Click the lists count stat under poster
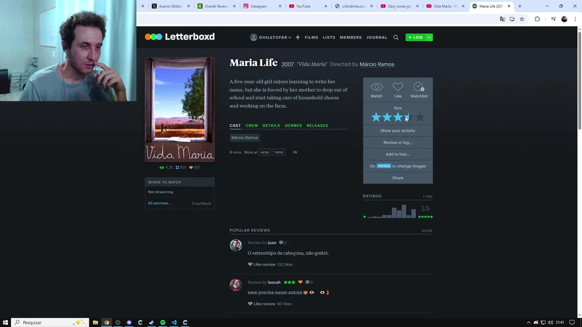 pyautogui.click(x=181, y=168)
